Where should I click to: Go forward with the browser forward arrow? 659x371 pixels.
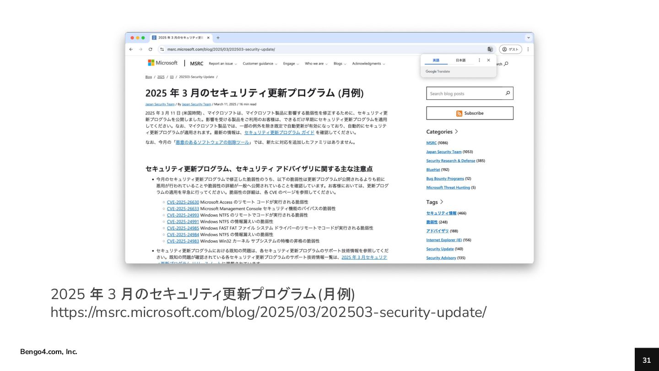(x=140, y=49)
